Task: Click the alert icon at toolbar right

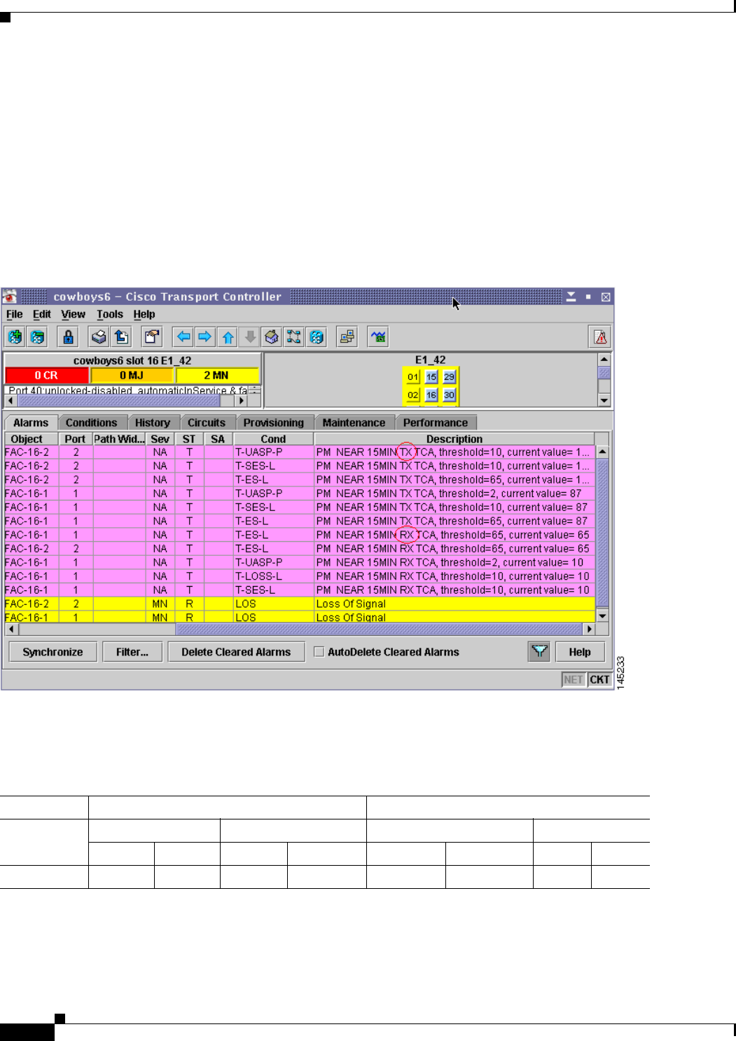Action: 600,337
